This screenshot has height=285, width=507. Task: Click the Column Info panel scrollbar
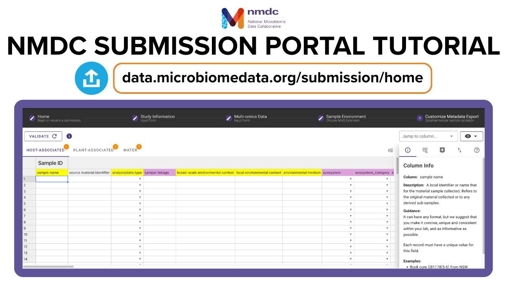pyautogui.click(x=483, y=206)
